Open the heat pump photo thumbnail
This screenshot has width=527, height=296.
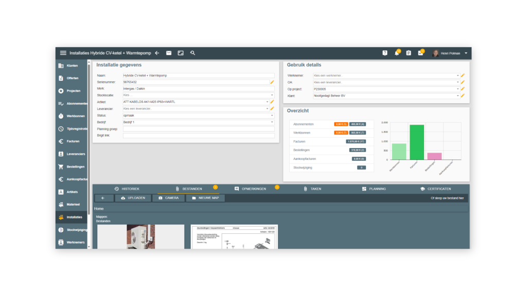140,236
